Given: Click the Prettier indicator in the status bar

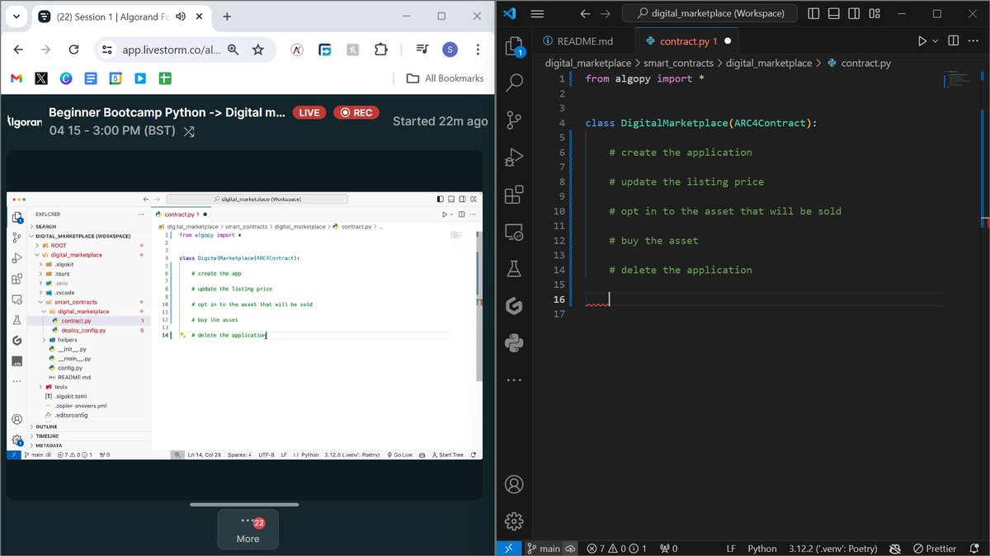Looking at the screenshot, I should [935, 548].
